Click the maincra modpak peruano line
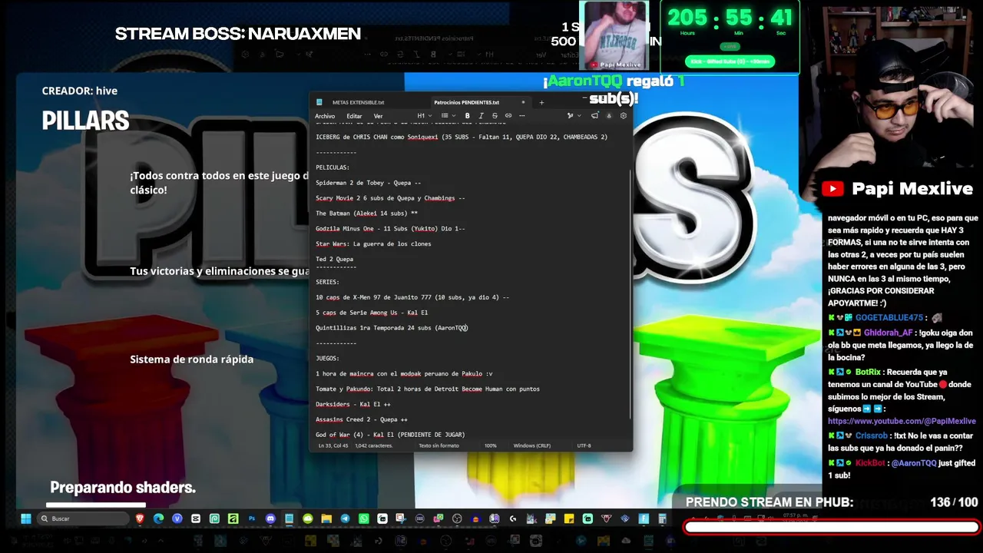 point(404,374)
